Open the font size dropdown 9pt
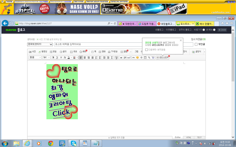 pos(46,58)
